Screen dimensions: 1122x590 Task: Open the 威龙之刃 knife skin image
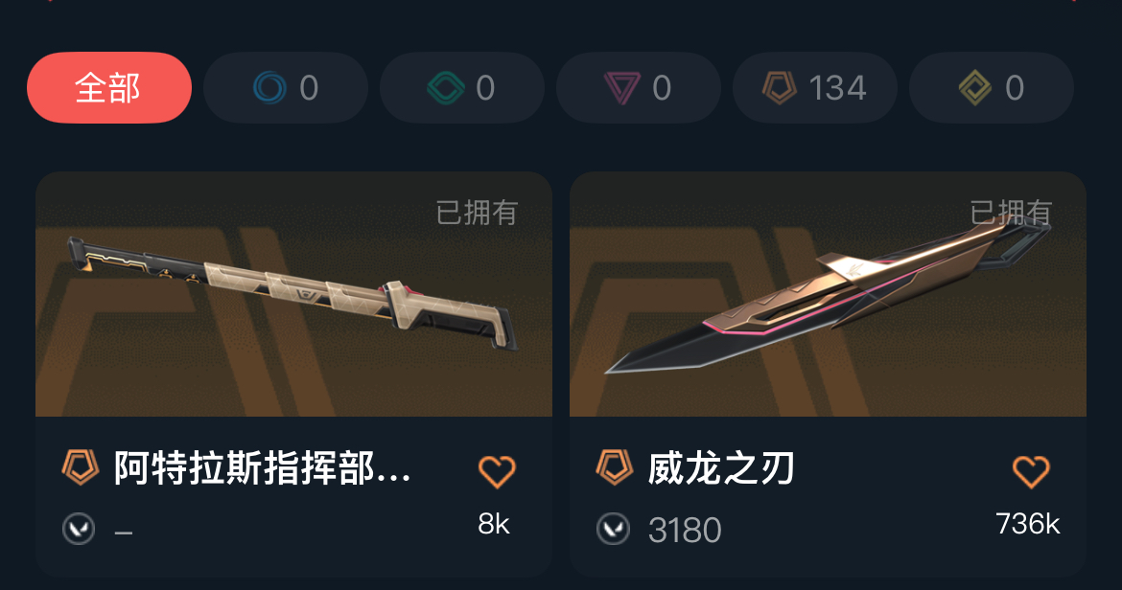pos(828,294)
